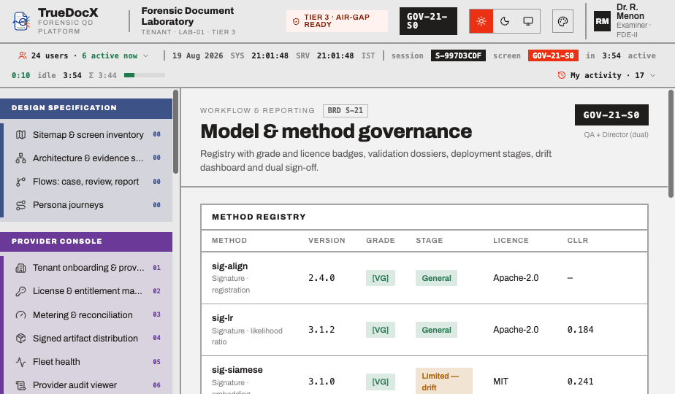Image resolution: width=675 pixels, height=394 pixels.
Task: Open License & entitlement management
Action: pos(88,291)
